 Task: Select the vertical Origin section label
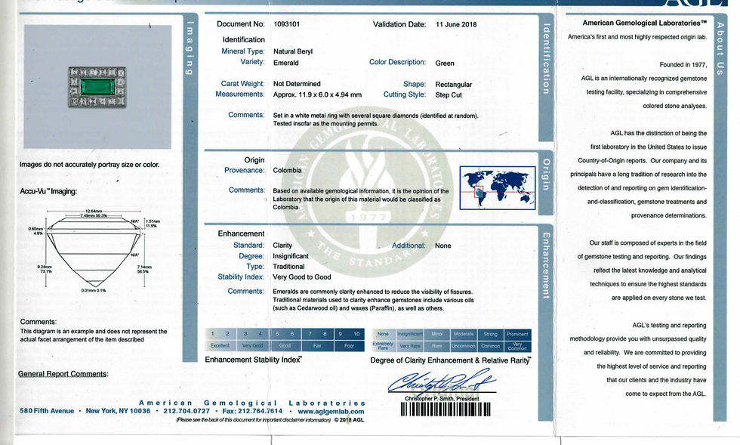click(547, 175)
